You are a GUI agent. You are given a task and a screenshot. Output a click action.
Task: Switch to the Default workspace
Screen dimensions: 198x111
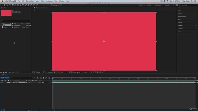click(141, 5)
